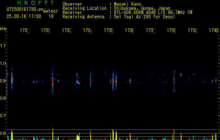Click the 'Receiver' field label
The image size is (220, 140).
point(72,13)
